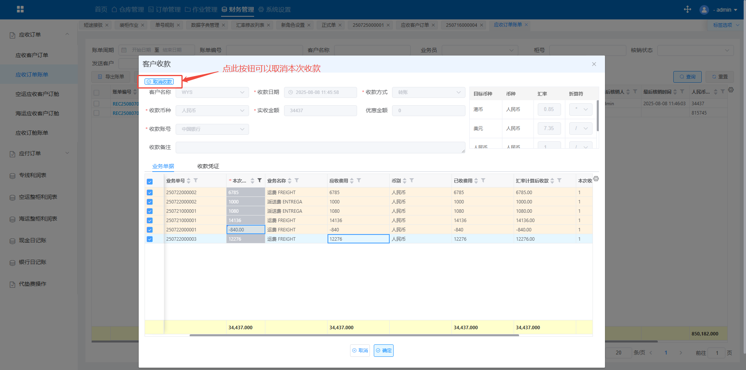746x370 pixels.
Task: Click filter icon on 币别 column
Action: (x=412, y=181)
